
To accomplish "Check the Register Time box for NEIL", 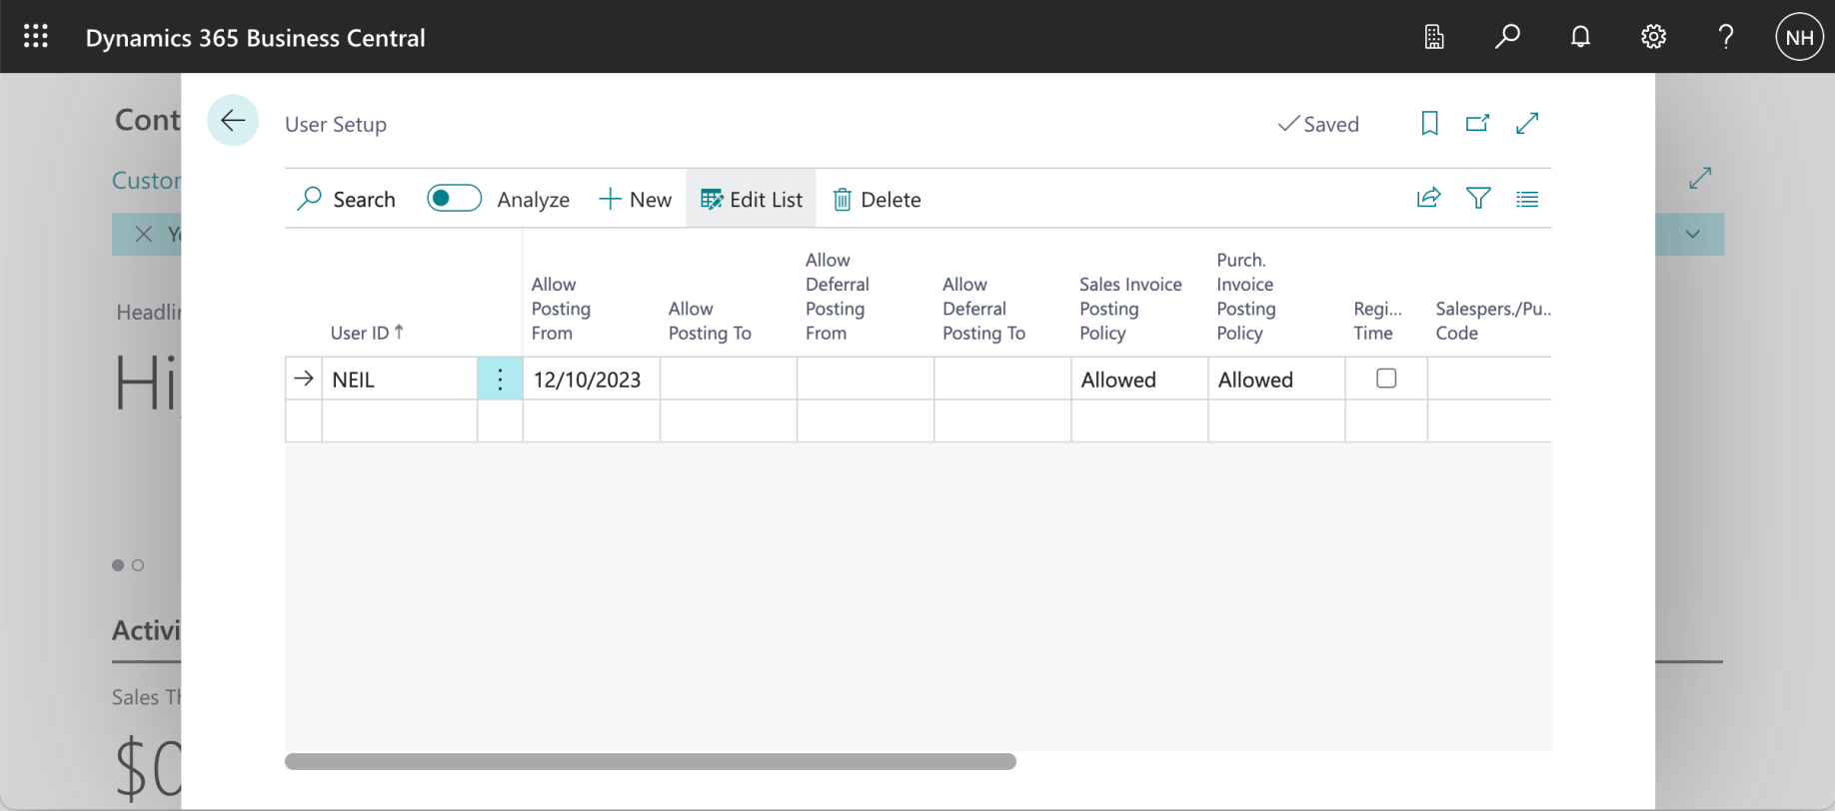I will click(1386, 379).
